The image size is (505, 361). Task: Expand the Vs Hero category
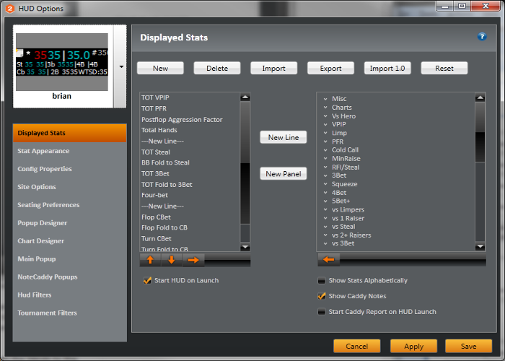click(326, 116)
